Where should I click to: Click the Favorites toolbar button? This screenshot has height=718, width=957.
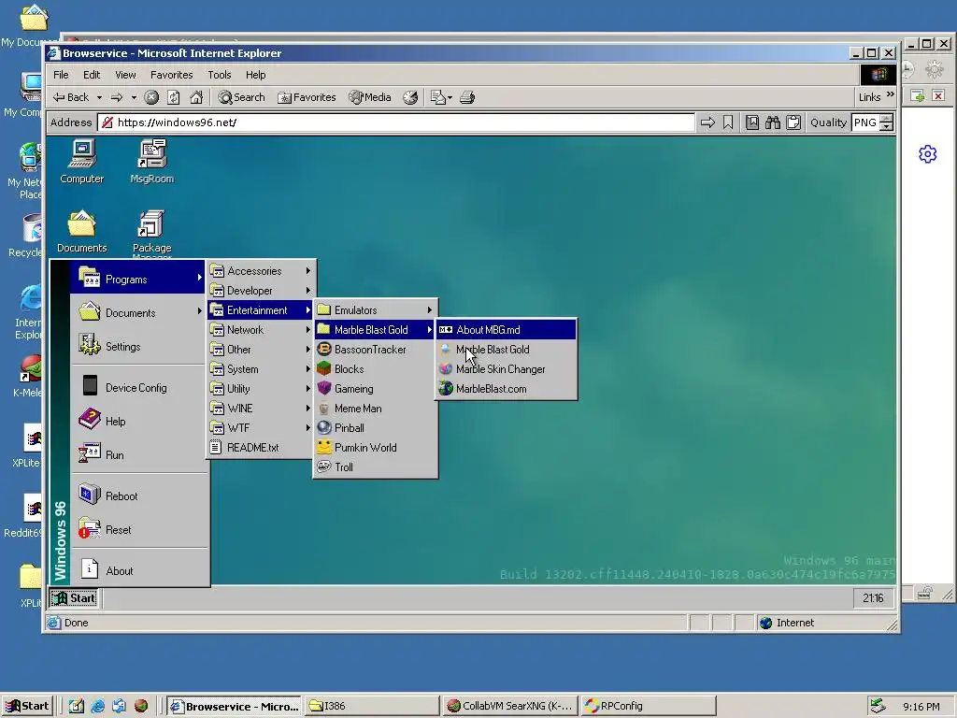click(307, 97)
